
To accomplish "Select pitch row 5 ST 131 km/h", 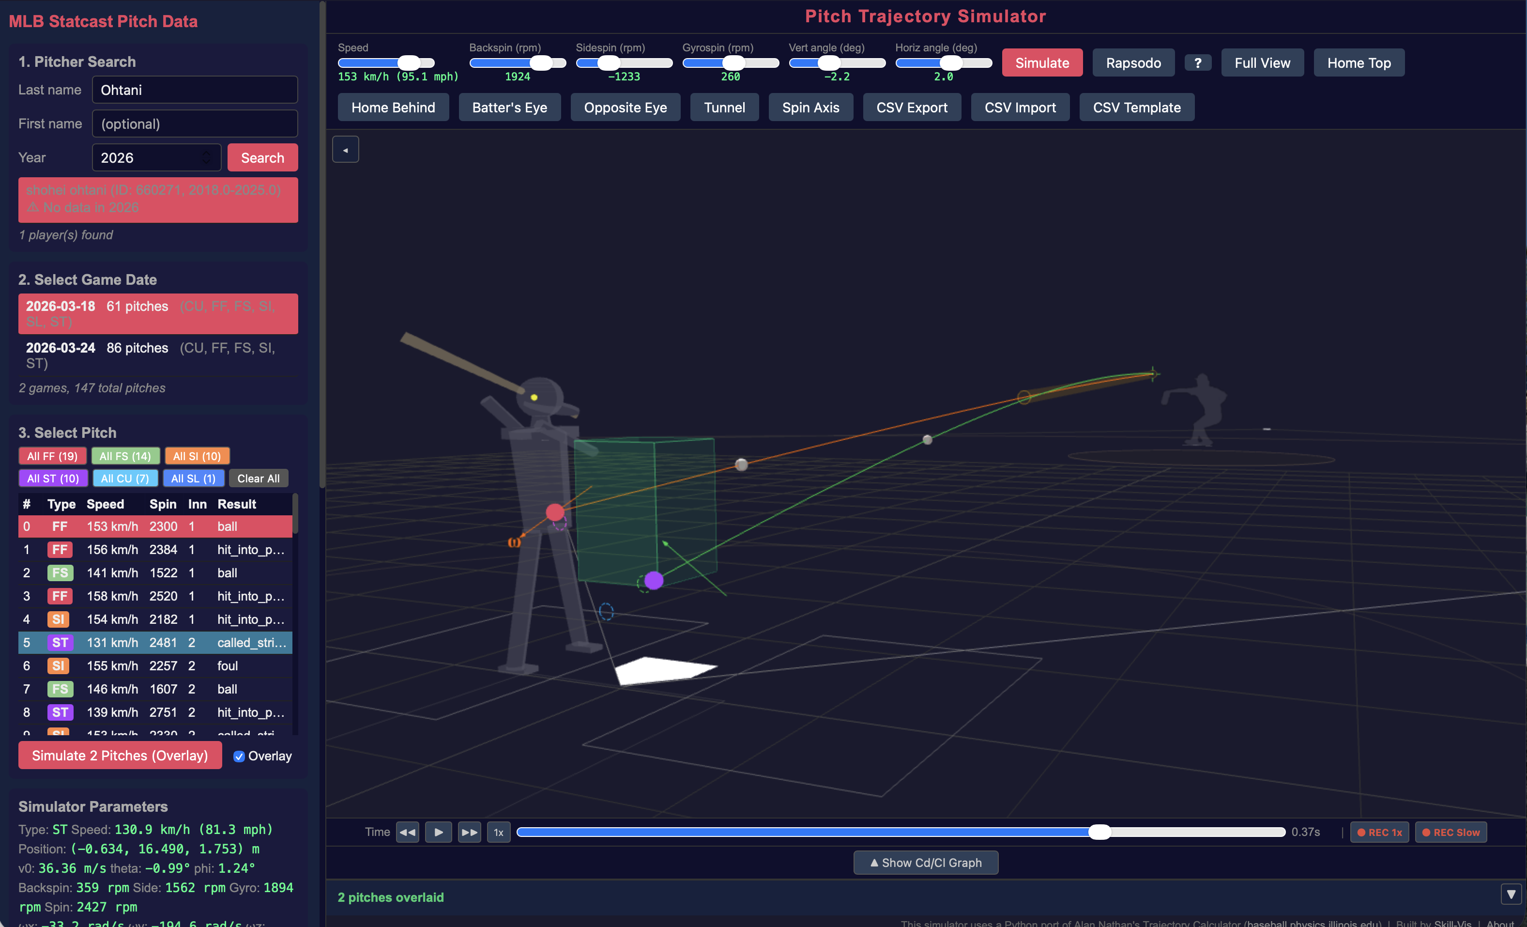I will [x=155, y=642].
